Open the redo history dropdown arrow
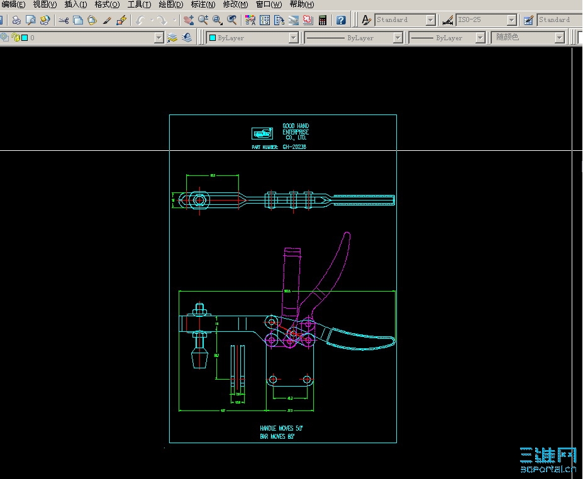 click(174, 20)
